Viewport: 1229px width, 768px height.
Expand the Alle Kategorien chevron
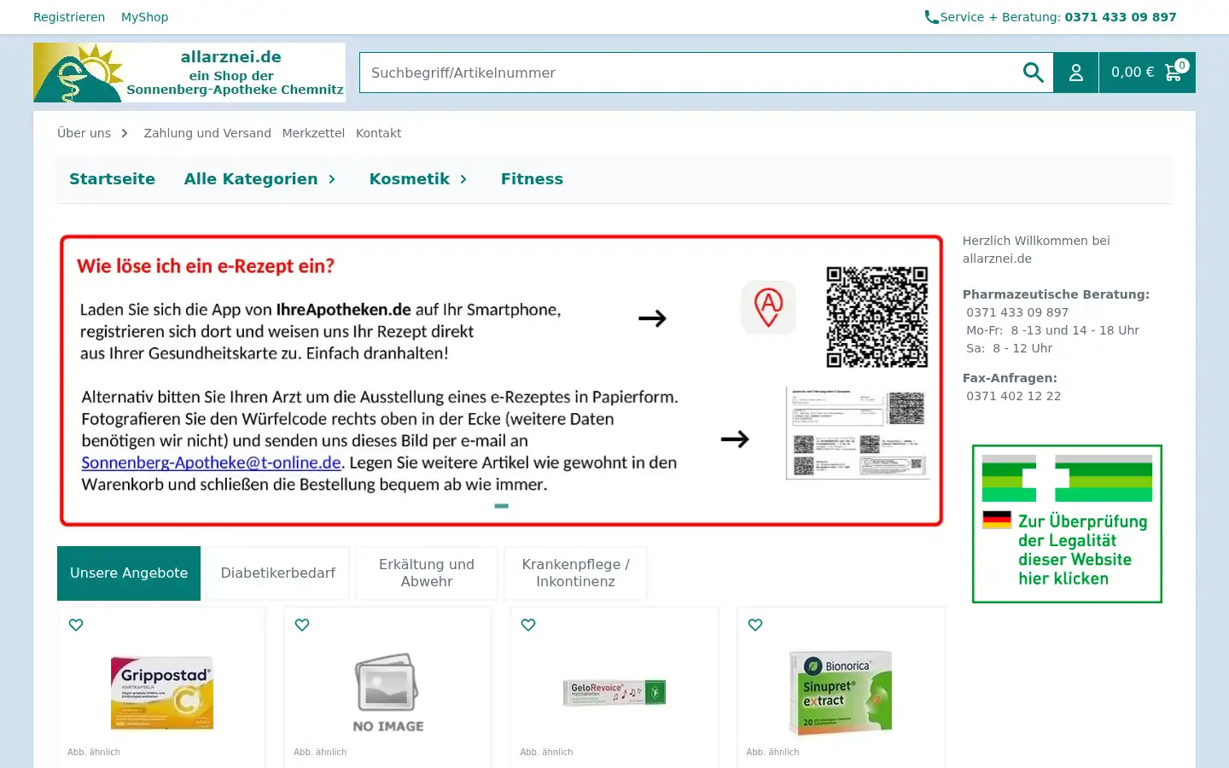tap(332, 179)
